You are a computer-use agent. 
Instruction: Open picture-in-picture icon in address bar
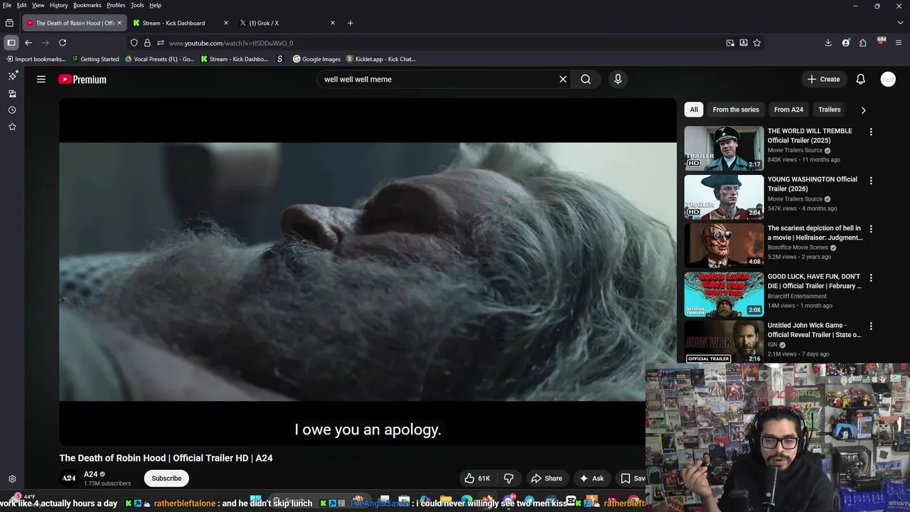730,43
